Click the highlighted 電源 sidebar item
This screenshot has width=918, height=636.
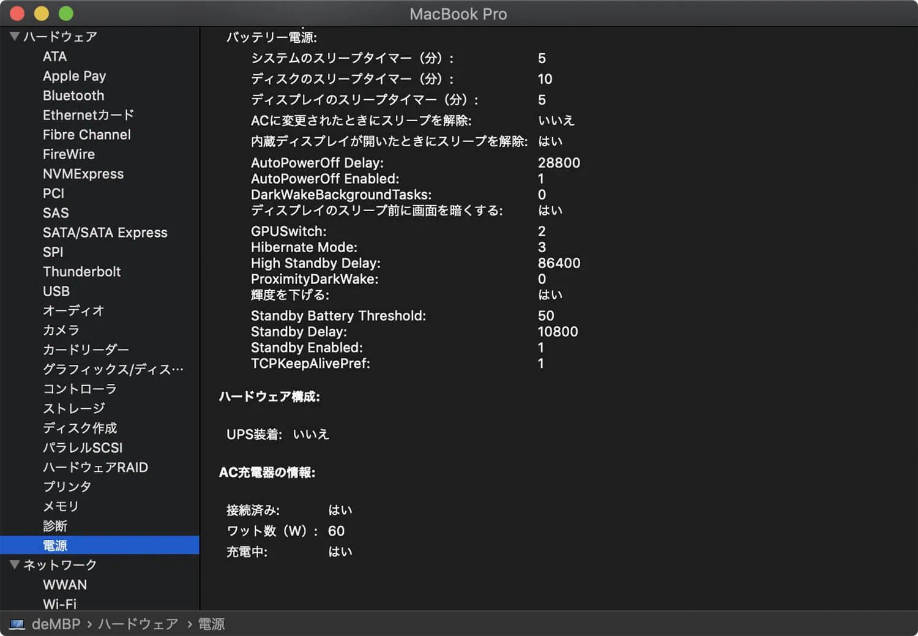[x=100, y=545]
